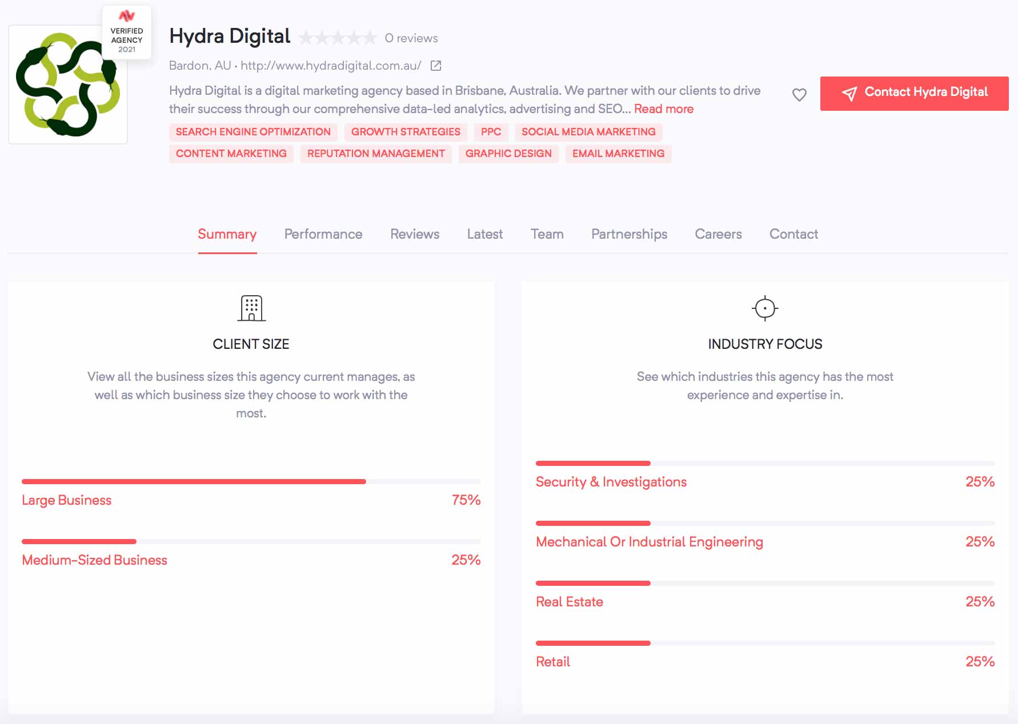Click the Security & Investigations progress bar
Image resolution: width=1018 pixels, height=724 pixels.
pyautogui.click(x=765, y=464)
